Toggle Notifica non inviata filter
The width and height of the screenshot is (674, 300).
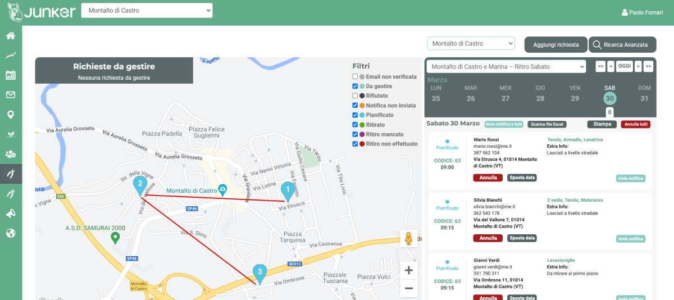(x=355, y=106)
